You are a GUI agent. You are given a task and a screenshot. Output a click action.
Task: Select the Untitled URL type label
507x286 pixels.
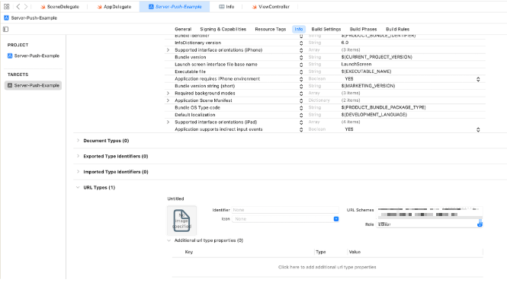point(175,199)
